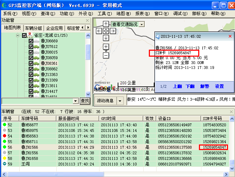Pan the map down with the arrow
This screenshot has width=235, height=177.
(106, 38)
